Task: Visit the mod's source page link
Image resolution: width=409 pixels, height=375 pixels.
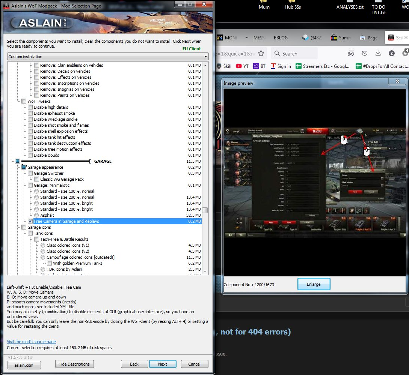Action: pos(31,341)
